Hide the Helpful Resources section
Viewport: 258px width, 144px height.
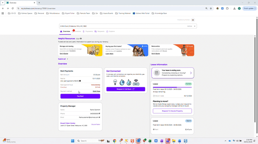[79, 39]
